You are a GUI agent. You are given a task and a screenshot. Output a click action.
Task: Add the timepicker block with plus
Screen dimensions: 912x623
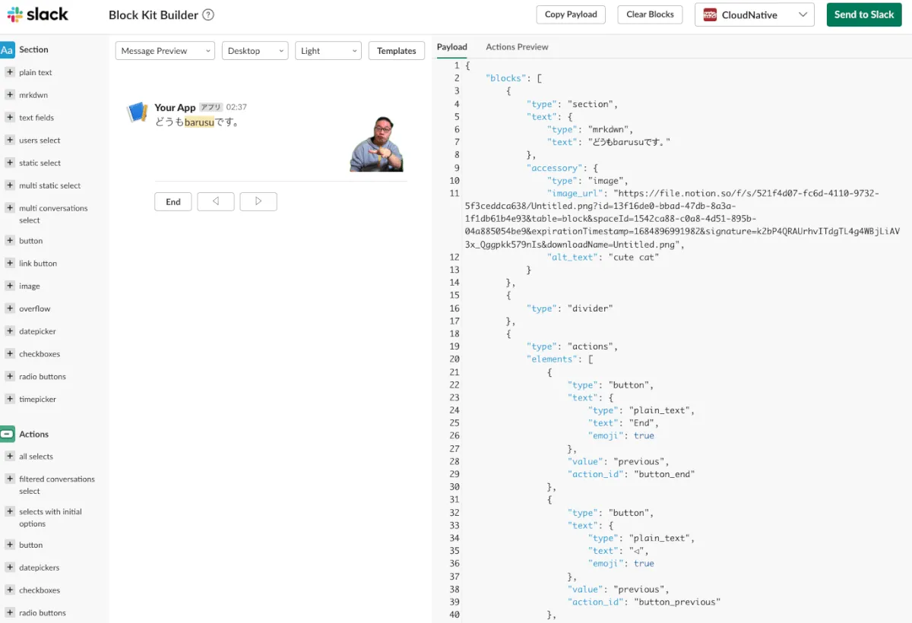click(10, 399)
